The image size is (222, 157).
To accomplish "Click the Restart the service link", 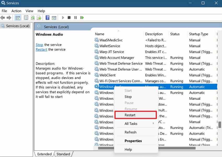I will point(41,49).
